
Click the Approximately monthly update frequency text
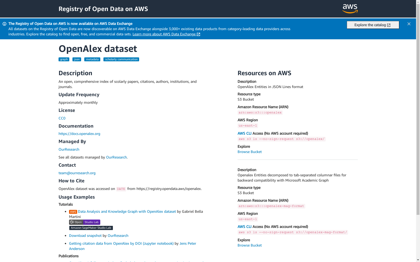click(x=78, y=102)
